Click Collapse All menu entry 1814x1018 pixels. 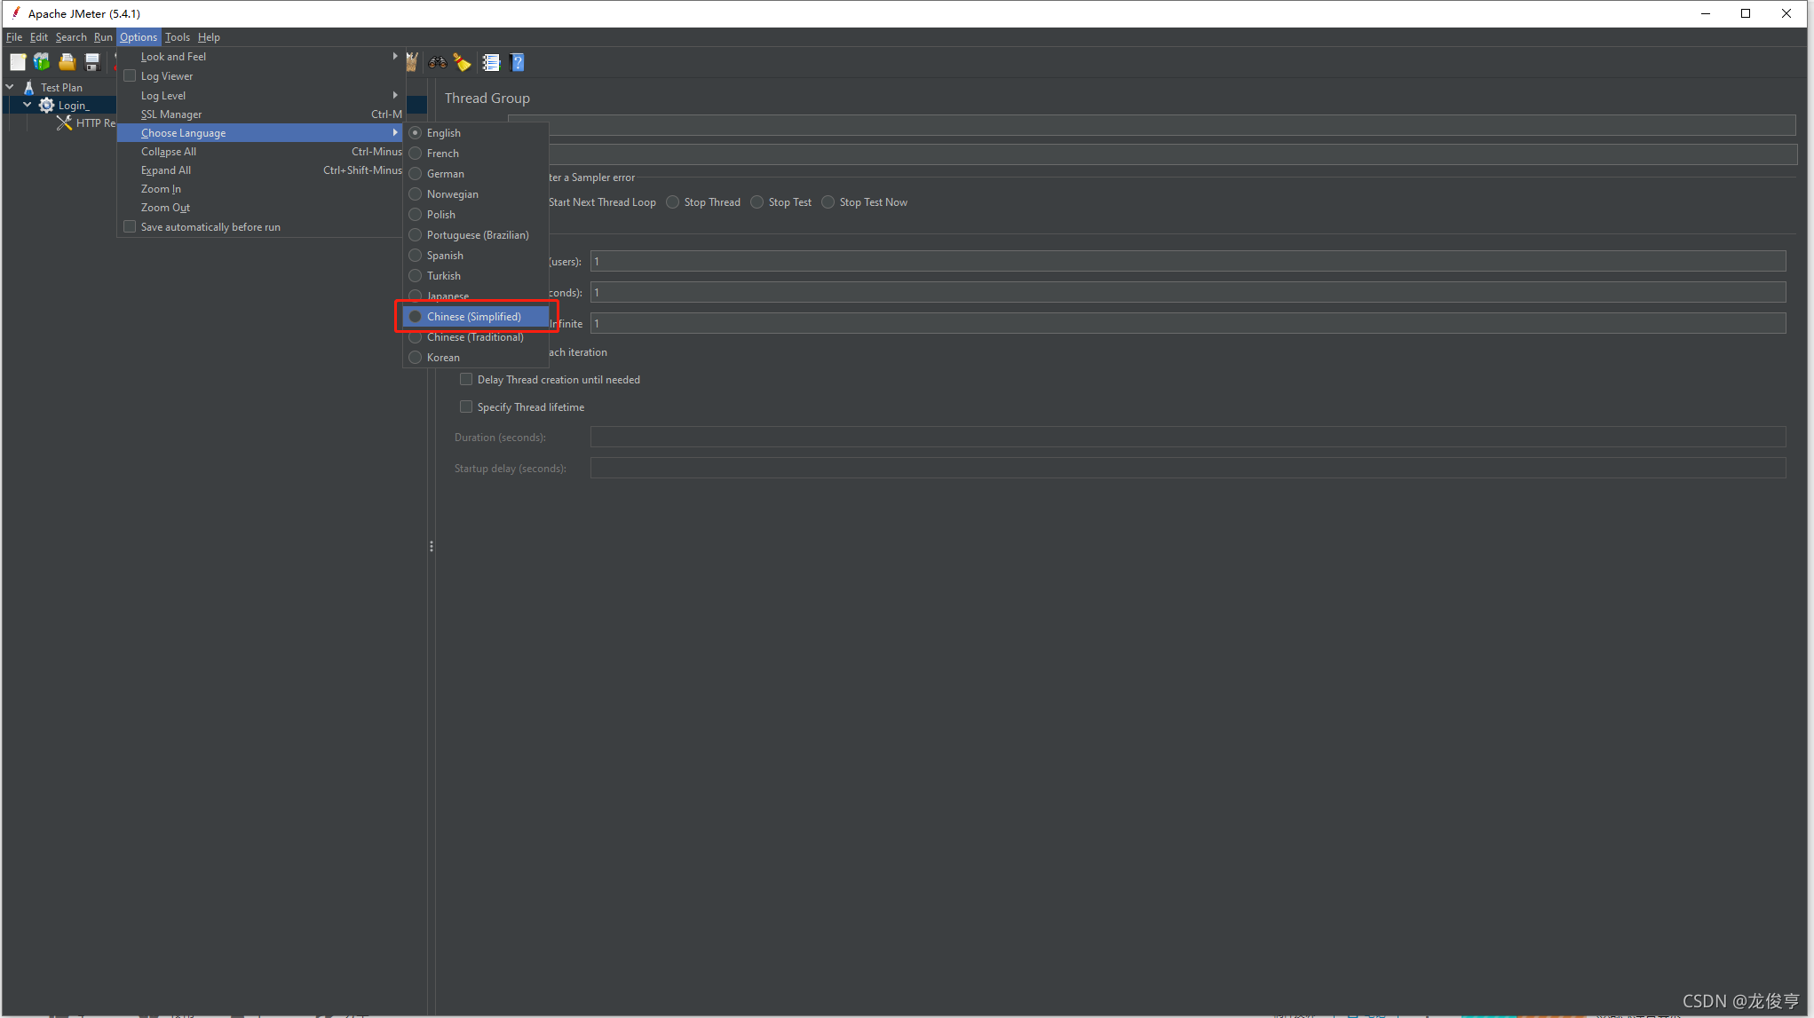[x=261, y=151]
